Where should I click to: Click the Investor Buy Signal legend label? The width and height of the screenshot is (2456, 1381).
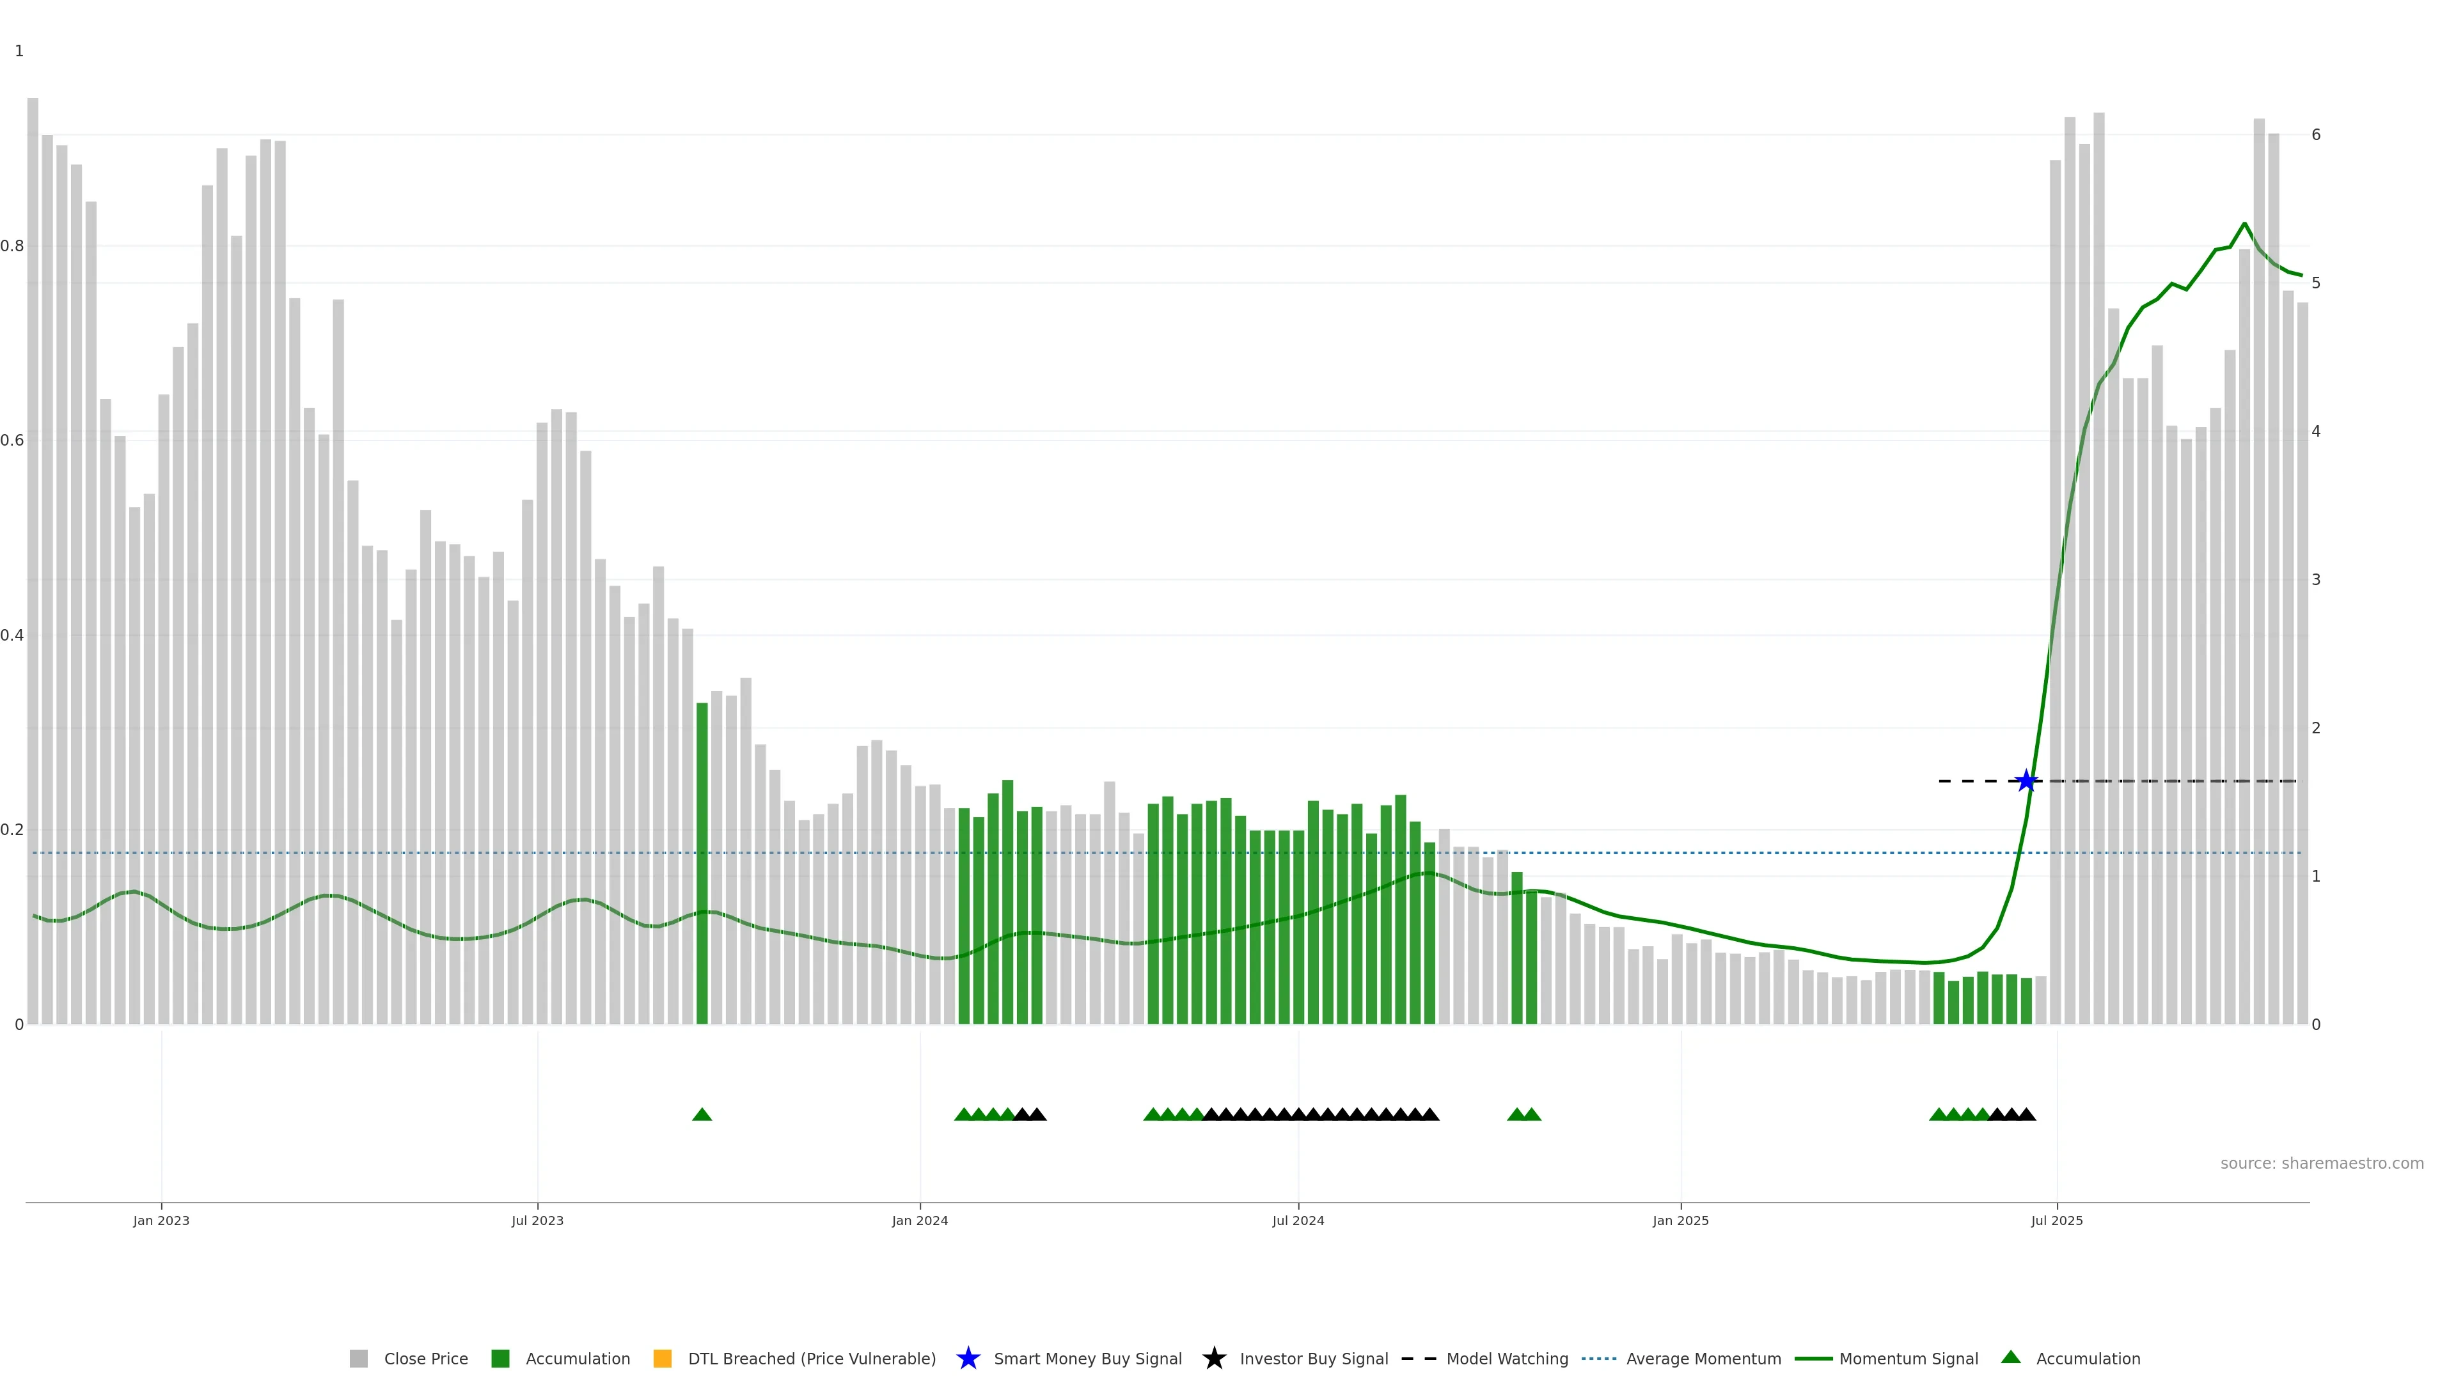(1313, 1359)
